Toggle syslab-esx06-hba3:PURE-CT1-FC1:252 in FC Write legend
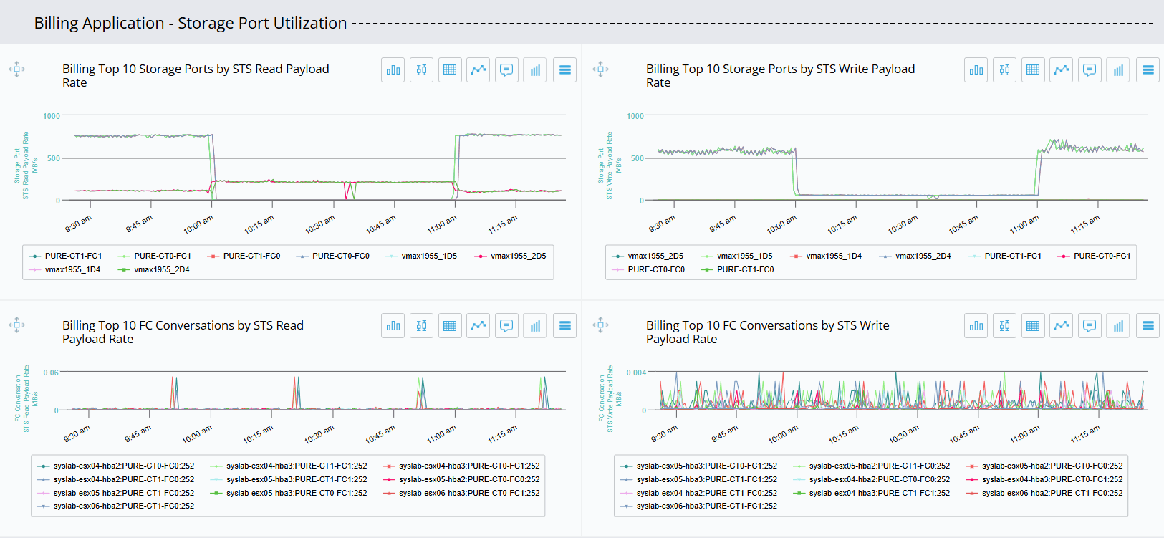This screenshot has width=1164, height=538. 699,506
